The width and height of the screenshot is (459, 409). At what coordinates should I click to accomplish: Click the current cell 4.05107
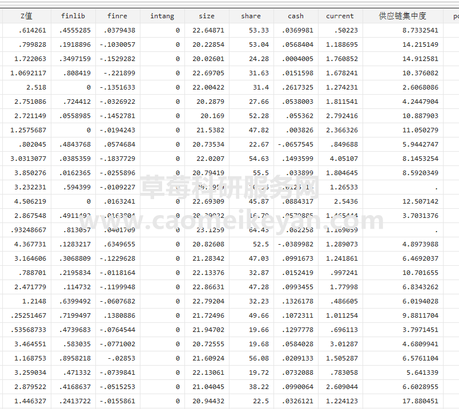[340, 159]
